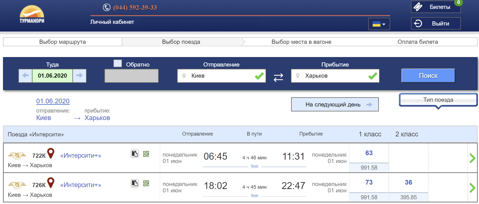Open the language flag dropdown
This screenshot has width=479, height=204.
coord(379,24)
